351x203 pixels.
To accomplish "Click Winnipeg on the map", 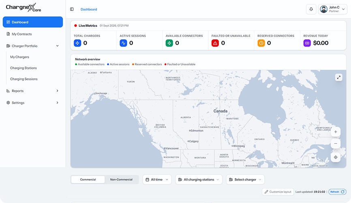I will 238,146.
